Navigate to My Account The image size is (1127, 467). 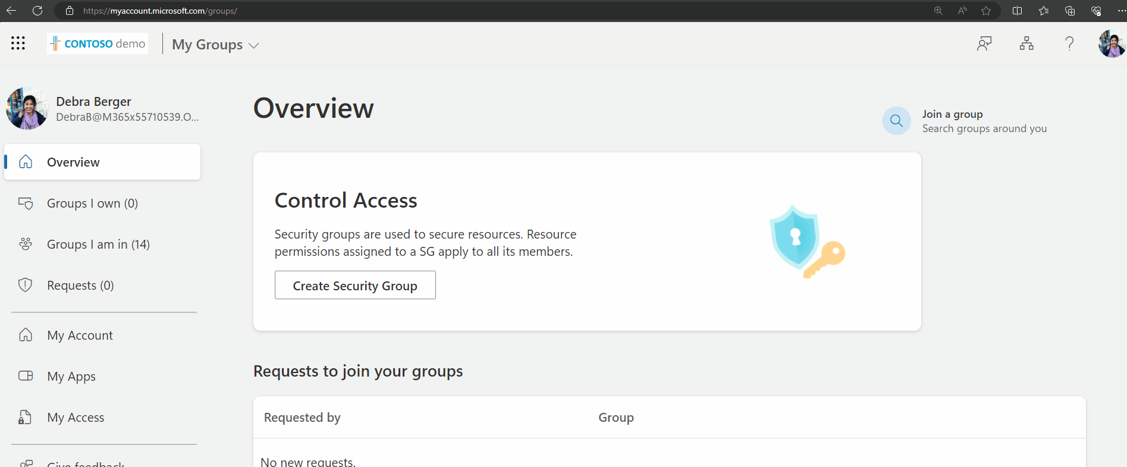pos(80,336)
